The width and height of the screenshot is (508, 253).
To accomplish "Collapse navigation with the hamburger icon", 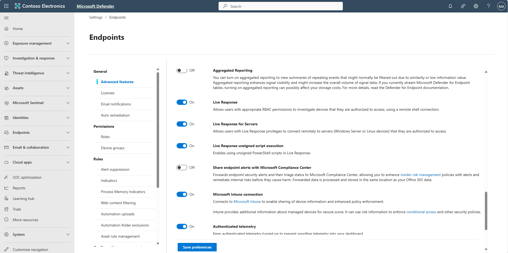I will pos(6,18).
